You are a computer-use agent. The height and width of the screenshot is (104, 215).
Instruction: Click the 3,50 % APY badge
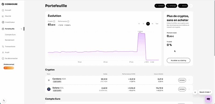tap(57, 91)
